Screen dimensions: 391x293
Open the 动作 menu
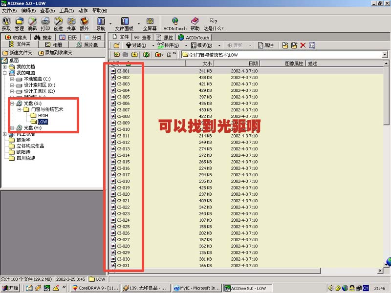coord(83,10)
